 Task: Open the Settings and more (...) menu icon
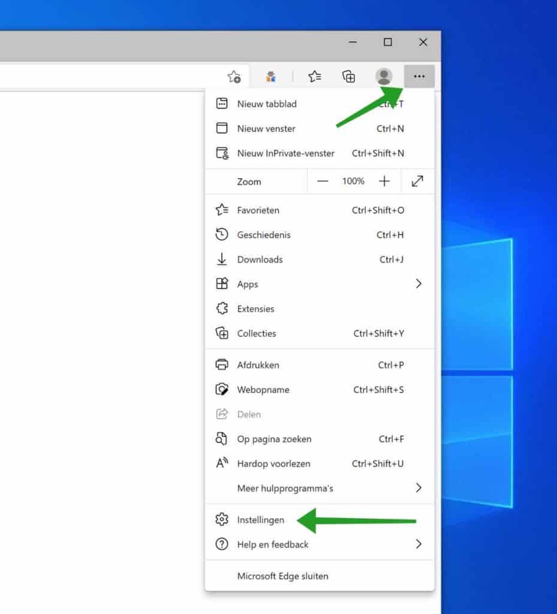[419, 76]
